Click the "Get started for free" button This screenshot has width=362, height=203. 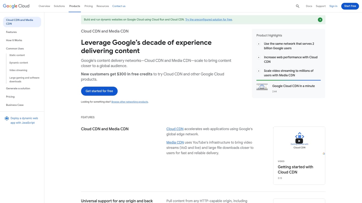(99, 91)
